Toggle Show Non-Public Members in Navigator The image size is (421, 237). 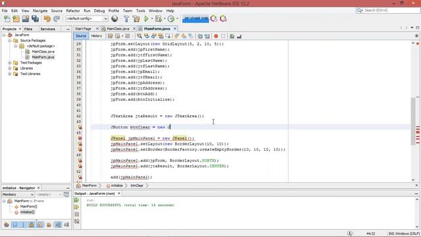32,224
